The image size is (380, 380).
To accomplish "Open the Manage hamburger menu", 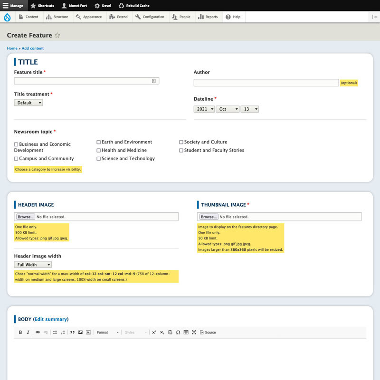I will 13,6.
